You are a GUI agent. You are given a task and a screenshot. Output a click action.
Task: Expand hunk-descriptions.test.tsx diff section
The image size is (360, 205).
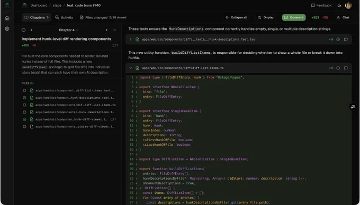coord(131,40)
